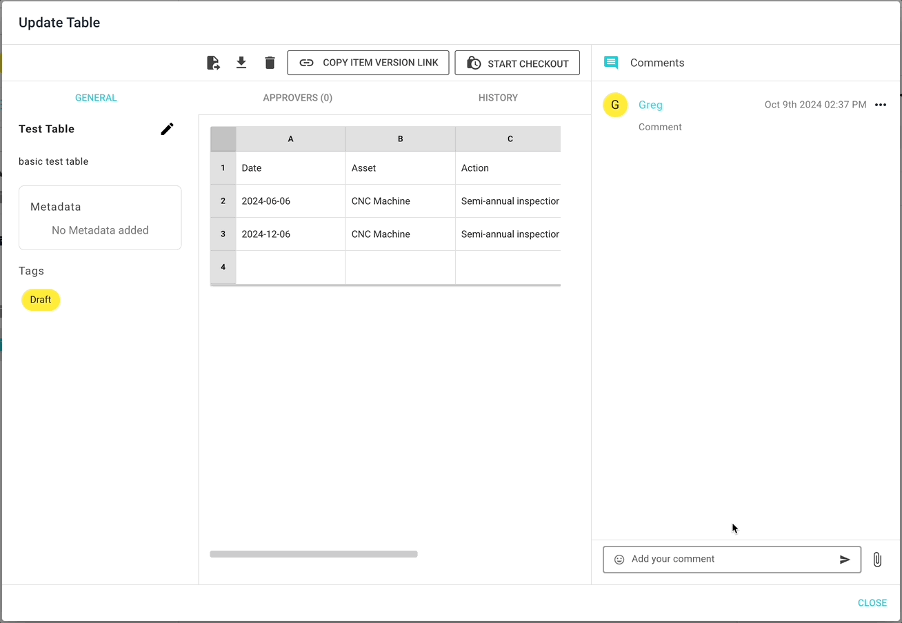Click the Comments speech bubble icon

click(x=611, y=63)
